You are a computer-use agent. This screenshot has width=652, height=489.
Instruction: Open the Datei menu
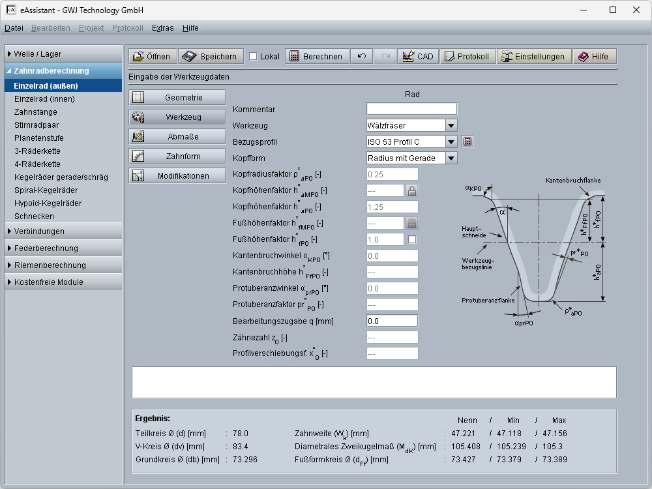pos(14,28)
